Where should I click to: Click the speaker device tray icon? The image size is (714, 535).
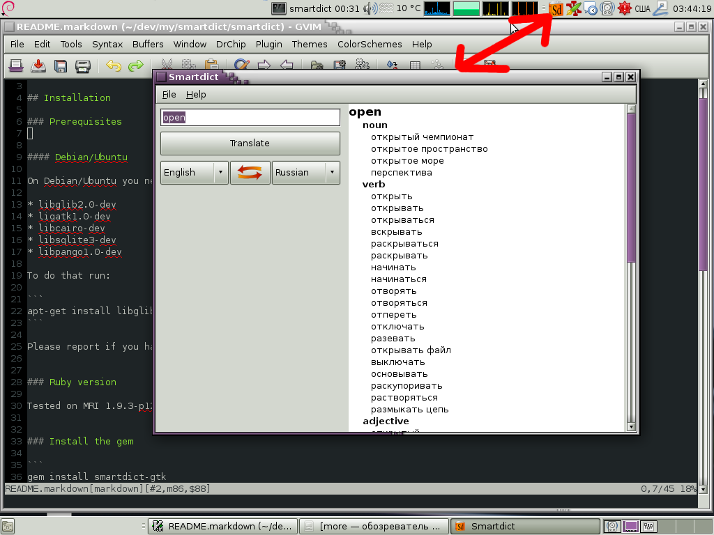[607, 8]
